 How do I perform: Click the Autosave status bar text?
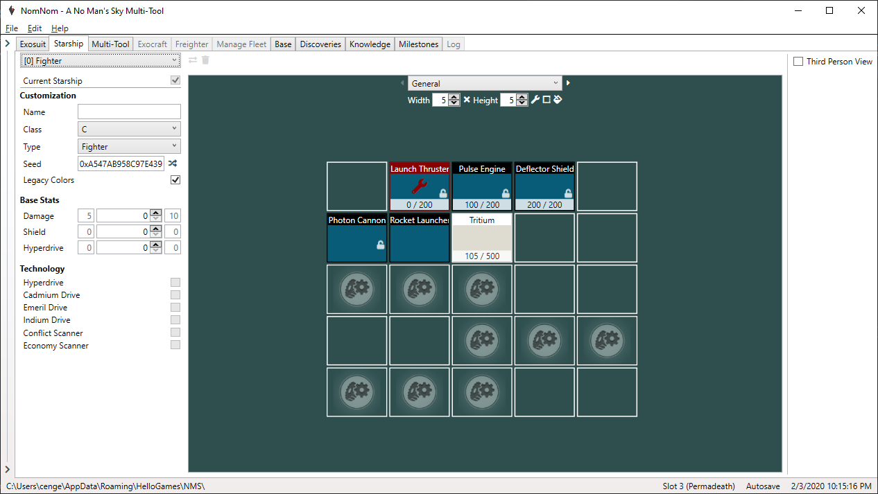click(x=764, y=486)
